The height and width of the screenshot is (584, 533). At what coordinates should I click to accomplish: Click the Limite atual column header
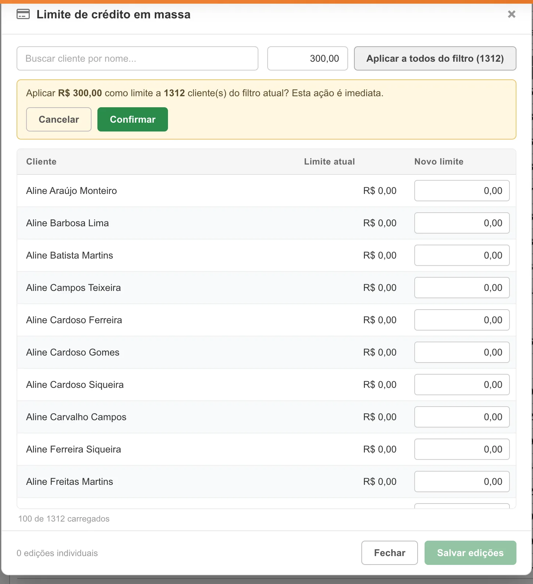point(329,162)
